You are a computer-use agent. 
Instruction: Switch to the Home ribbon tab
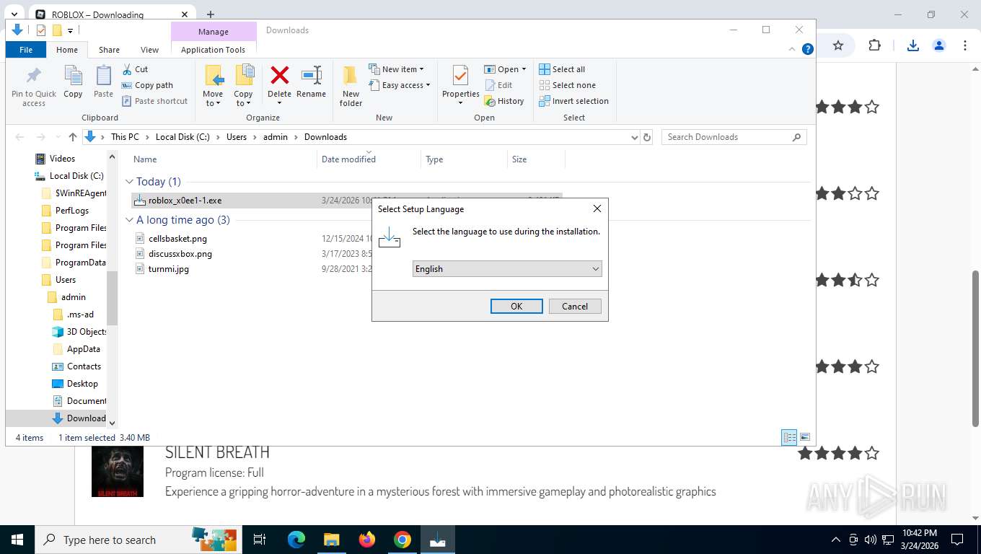(67, 50)
